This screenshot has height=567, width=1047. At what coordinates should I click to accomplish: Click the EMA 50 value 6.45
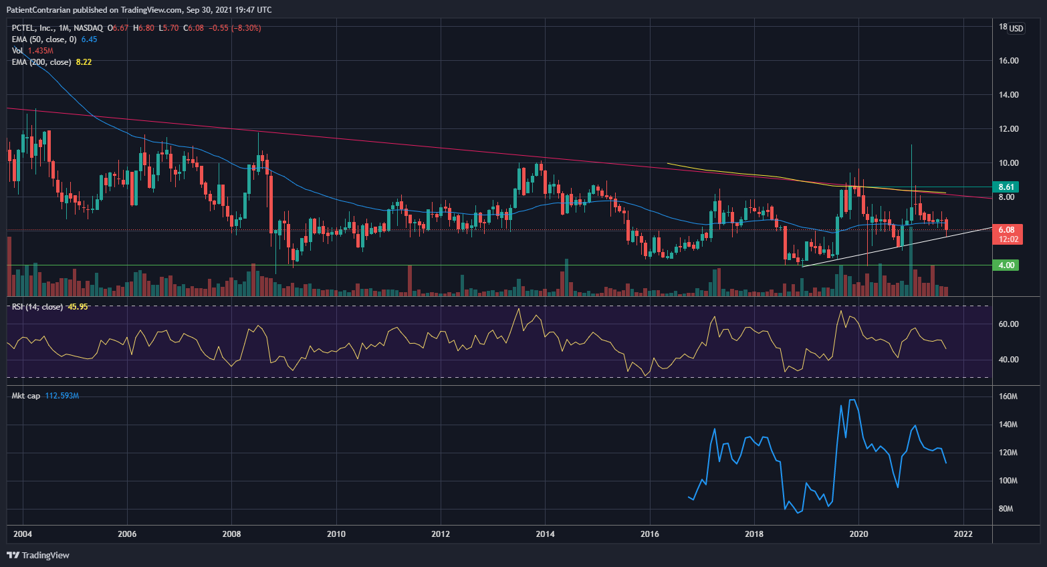(x=89, y=39)
